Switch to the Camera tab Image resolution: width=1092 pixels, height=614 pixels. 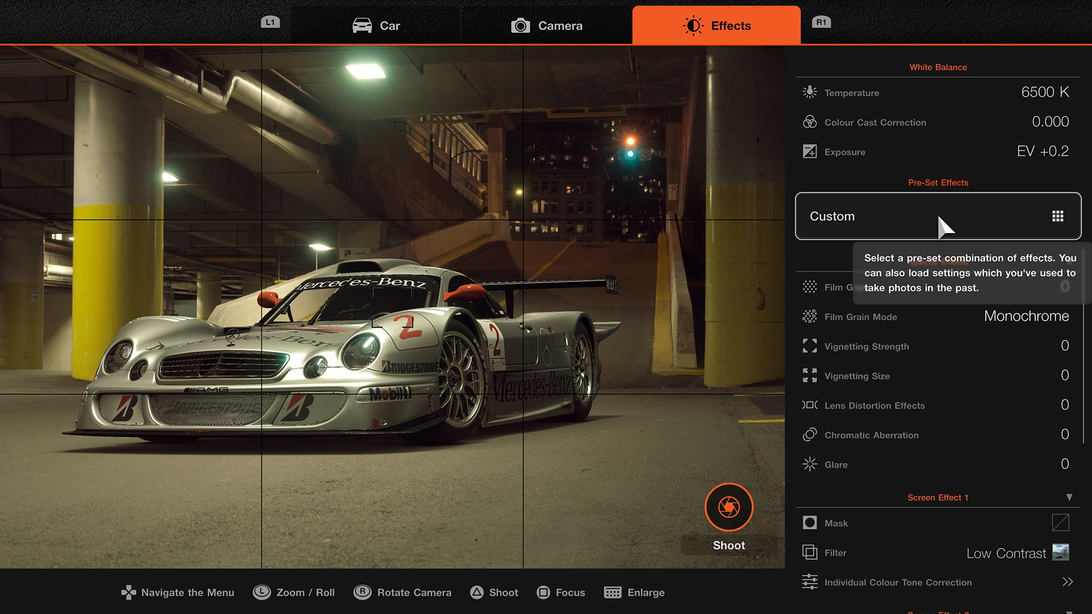(x=546, y=25)
